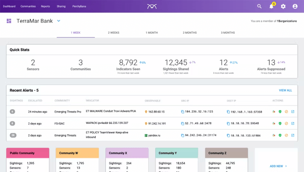The width and height of the screenshot is (304, 172).
Task: Click indicator ET POLICY TeamViewer Keep-alive inbound
Action: (107, 135)
